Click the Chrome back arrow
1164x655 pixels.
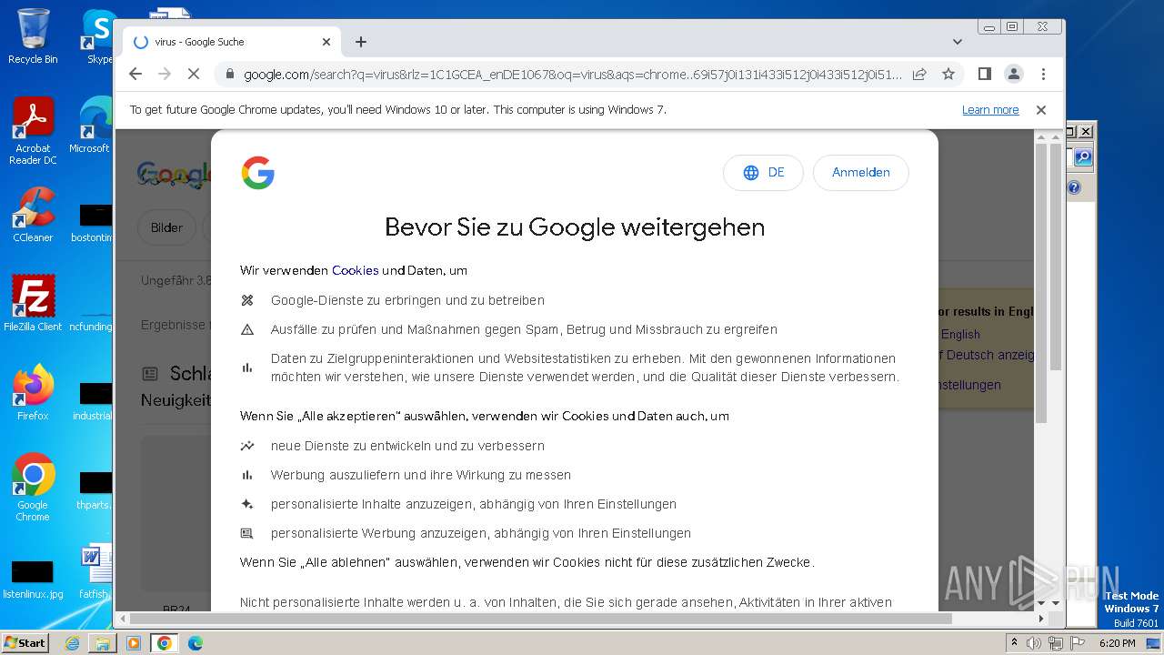point(135,74)
